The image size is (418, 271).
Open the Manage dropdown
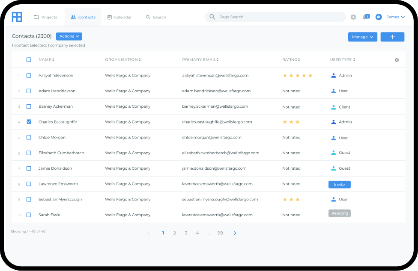click(x=363, y=37)
